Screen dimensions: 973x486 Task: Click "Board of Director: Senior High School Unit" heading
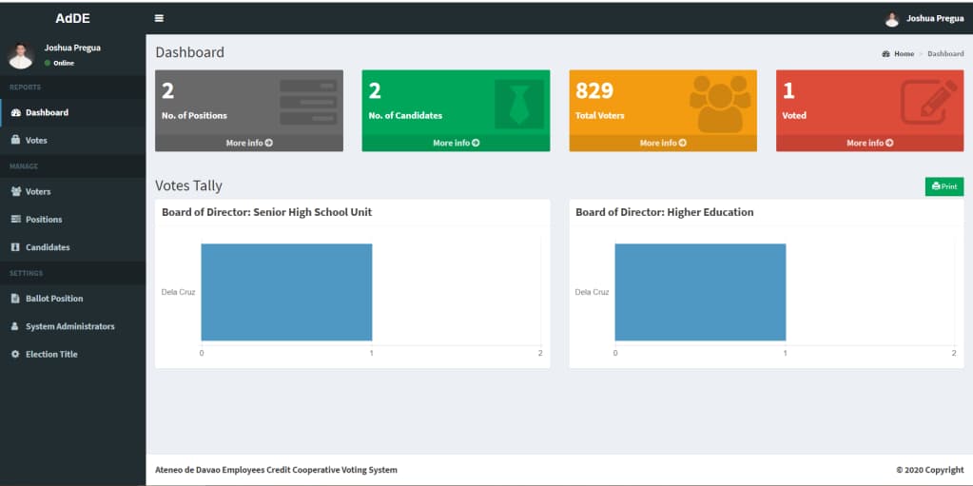pos(267,212)
